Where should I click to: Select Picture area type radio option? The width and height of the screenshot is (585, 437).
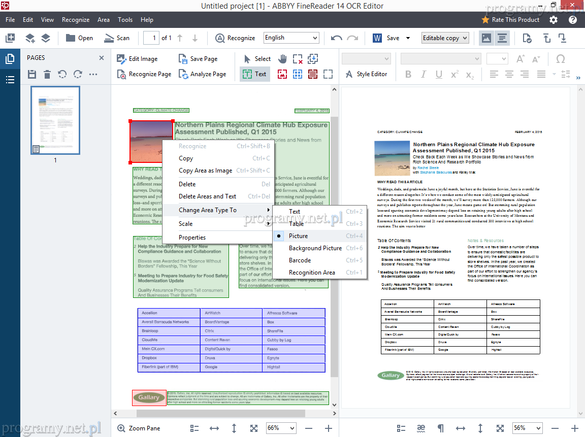point(298,236)
